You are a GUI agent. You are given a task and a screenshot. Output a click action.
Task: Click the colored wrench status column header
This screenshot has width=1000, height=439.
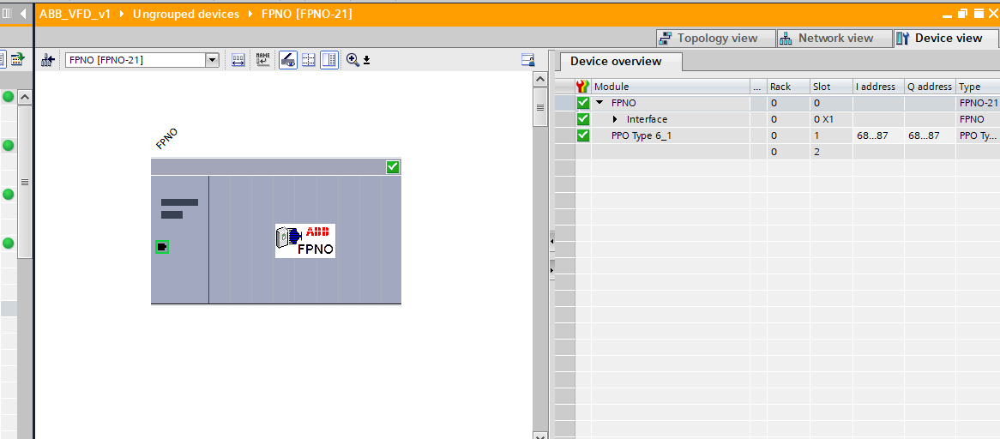(583, 87)
